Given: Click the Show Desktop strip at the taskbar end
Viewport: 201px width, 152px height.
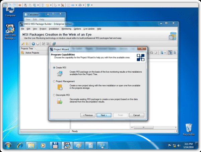Looking at the screenshot, I should click(197, 145).
